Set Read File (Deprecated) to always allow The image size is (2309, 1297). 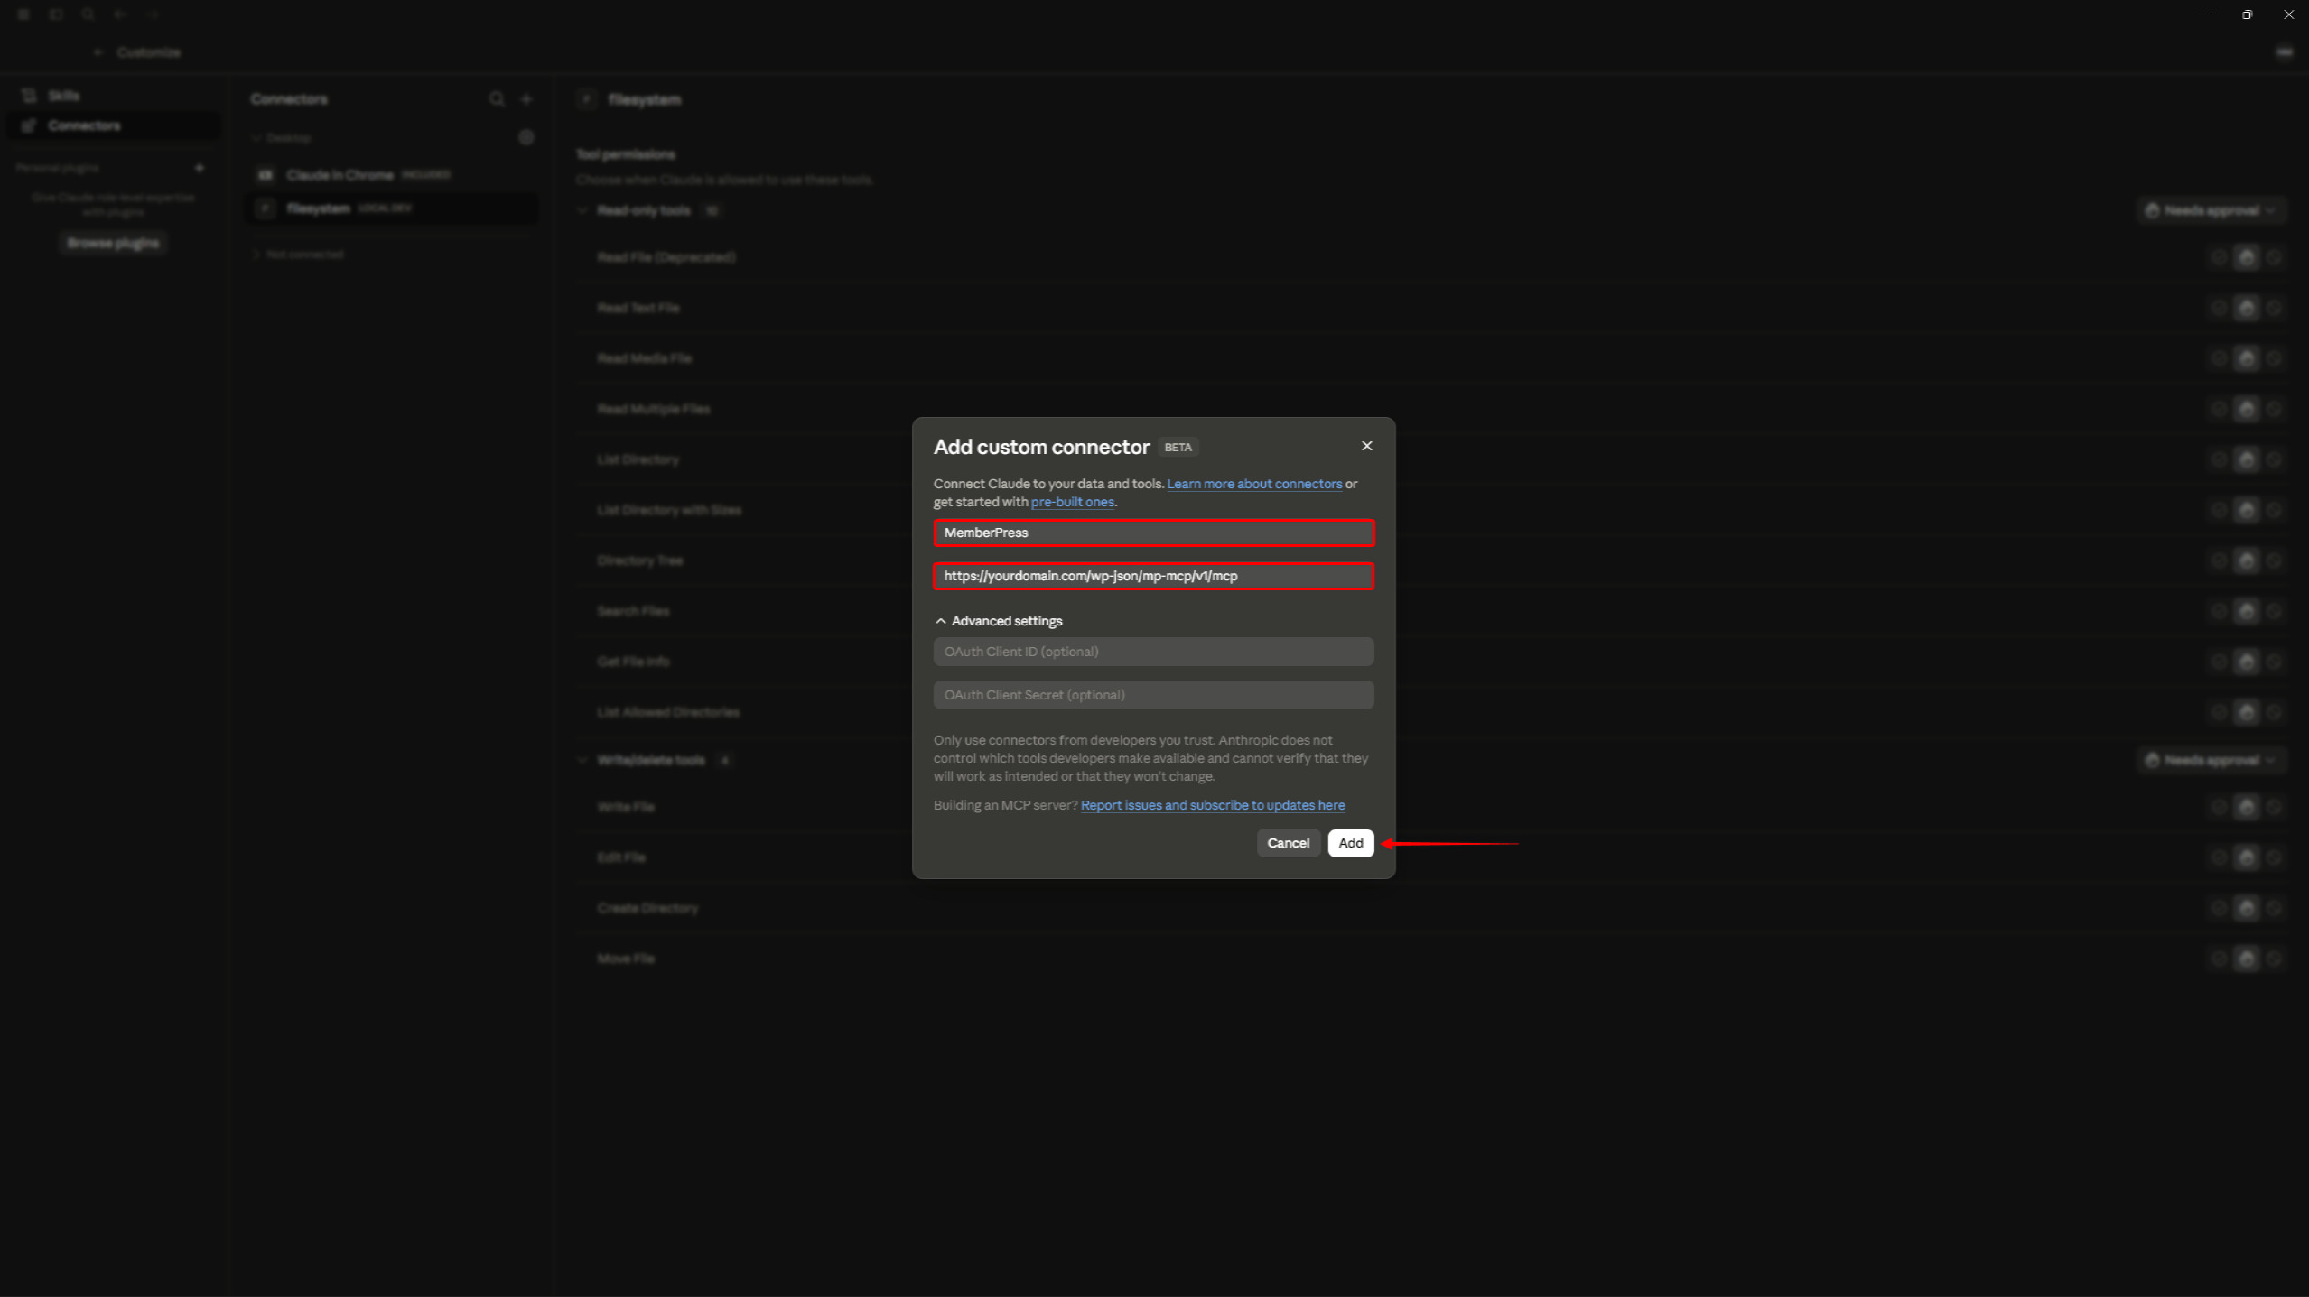pos(2219,258)
